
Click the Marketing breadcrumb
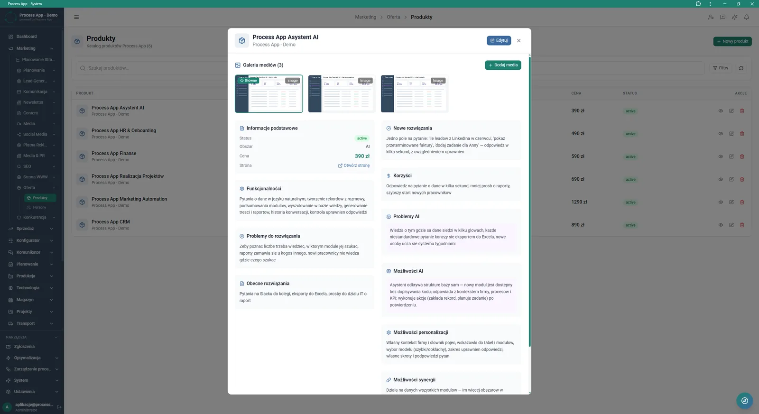[x=365, y=17]
